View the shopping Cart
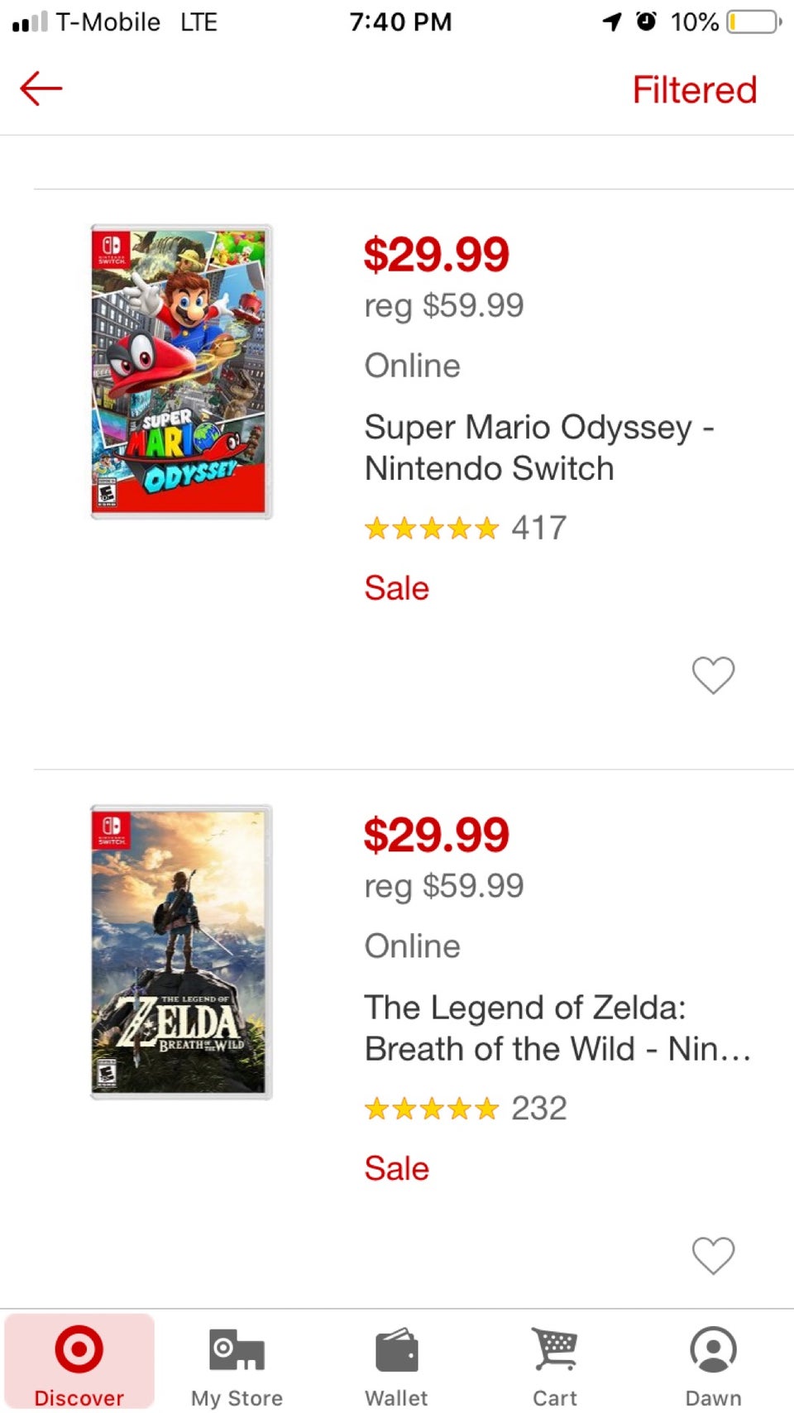794x1413 pixels. tap(555, 1363)
